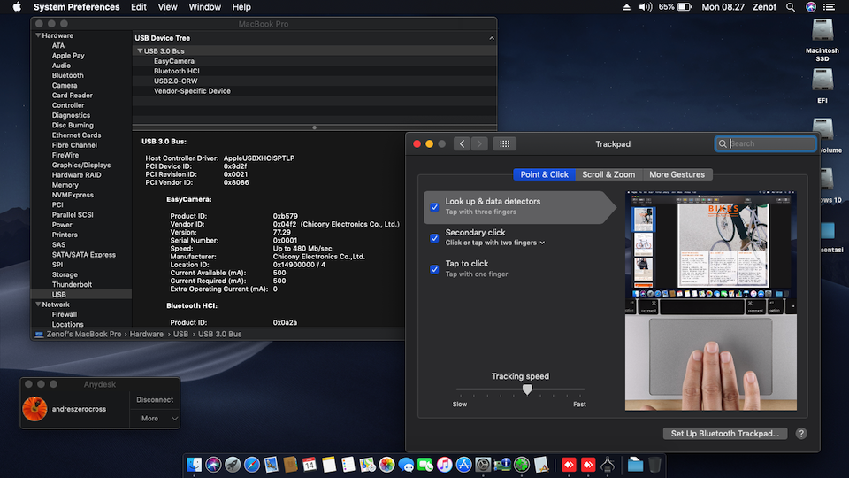Show all preferences grid button

tap(504, 143)
